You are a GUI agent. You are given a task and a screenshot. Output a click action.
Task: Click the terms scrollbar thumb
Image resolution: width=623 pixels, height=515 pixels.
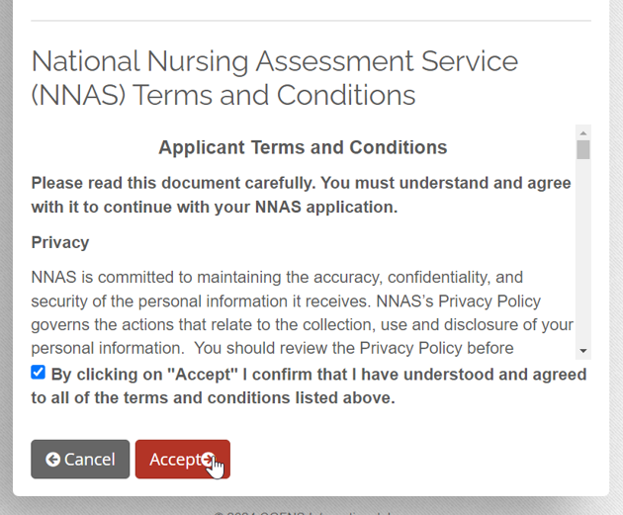click(x=583, y=149)
